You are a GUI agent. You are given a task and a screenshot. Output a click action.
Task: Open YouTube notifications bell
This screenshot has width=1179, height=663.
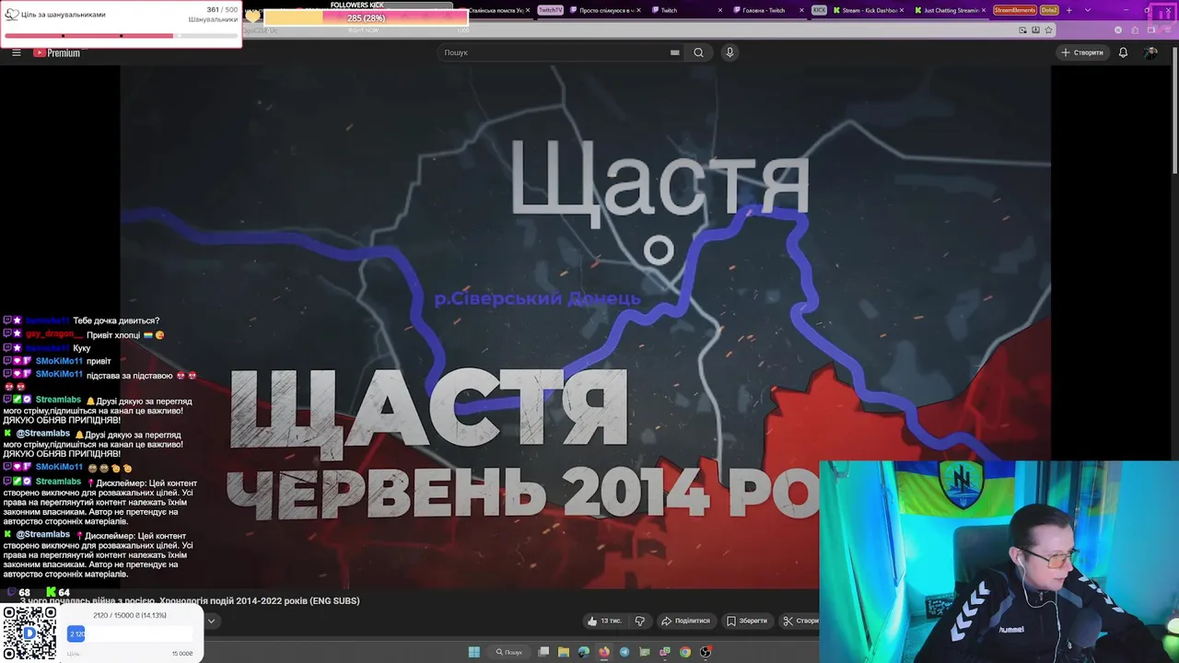tap(1123, 52)
